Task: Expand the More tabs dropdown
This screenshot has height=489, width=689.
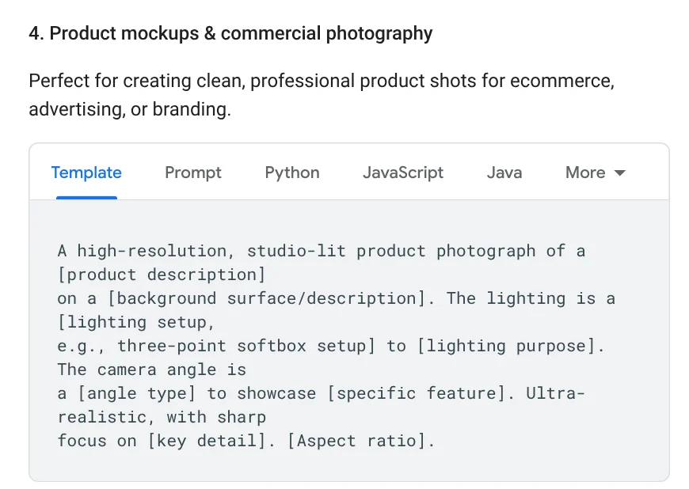Action: pyautogui.click(x=595, y=172)
